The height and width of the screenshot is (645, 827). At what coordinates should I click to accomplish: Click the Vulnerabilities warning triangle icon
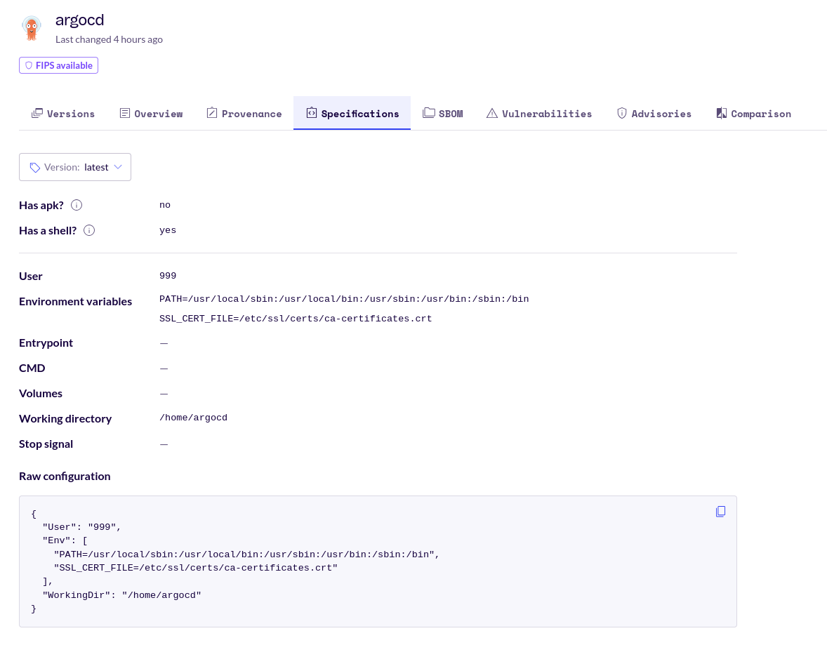click(491, 112)
